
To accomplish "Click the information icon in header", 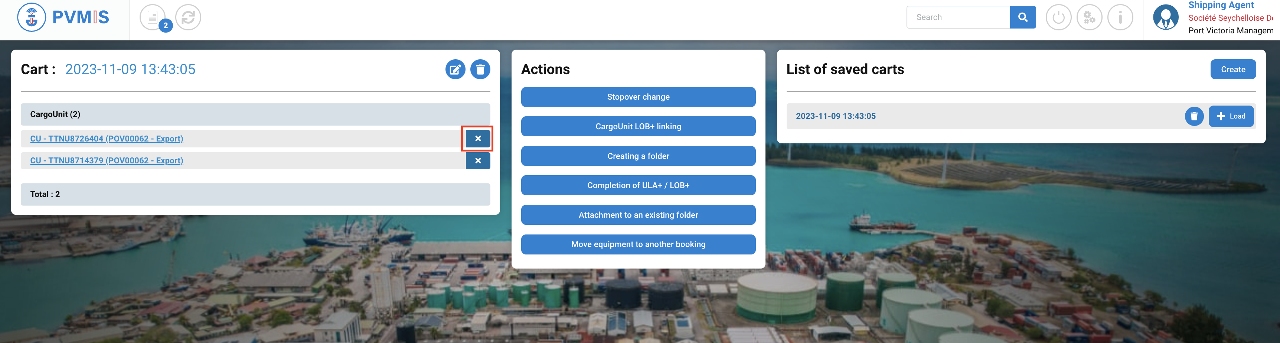I will click(1120, 17).
